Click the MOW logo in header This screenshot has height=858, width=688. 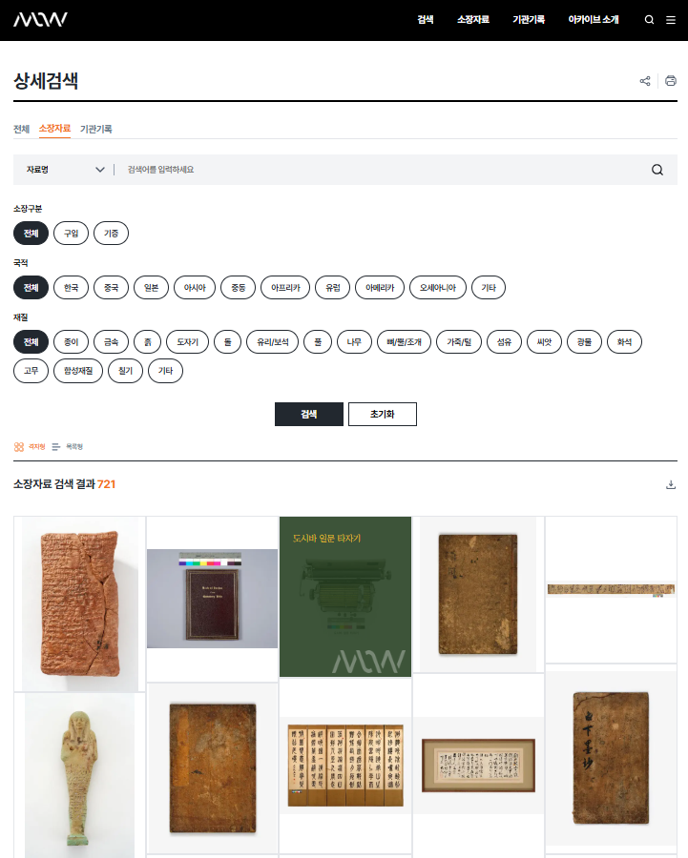[x=40, y=19]
